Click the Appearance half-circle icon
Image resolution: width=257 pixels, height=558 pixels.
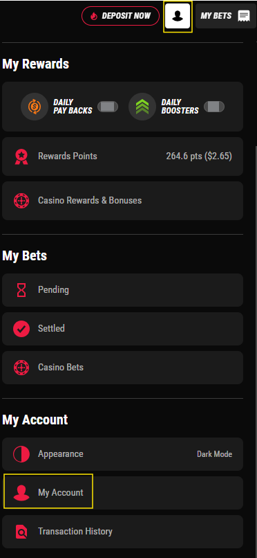point(21,454)
